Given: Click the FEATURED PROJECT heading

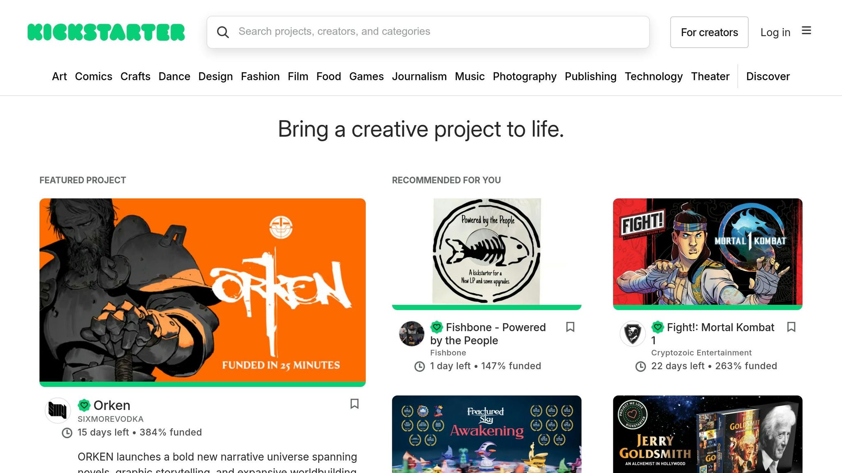Looking at the screenshot, I should tap(83, 180).
